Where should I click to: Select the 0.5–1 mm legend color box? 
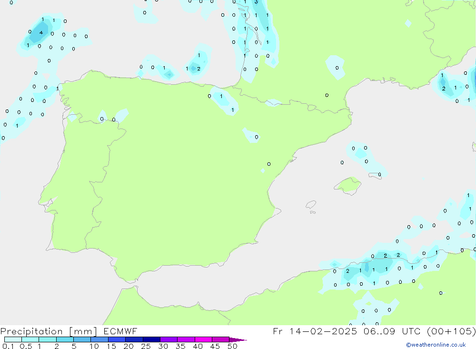pos(30,339)
